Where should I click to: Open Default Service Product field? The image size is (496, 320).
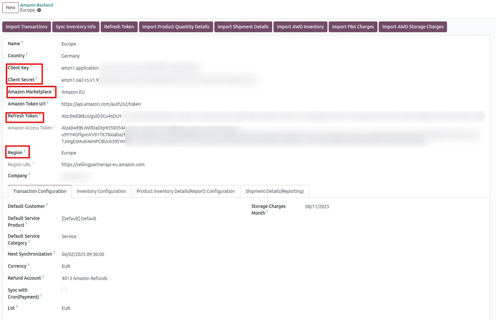tap(79, 219)
